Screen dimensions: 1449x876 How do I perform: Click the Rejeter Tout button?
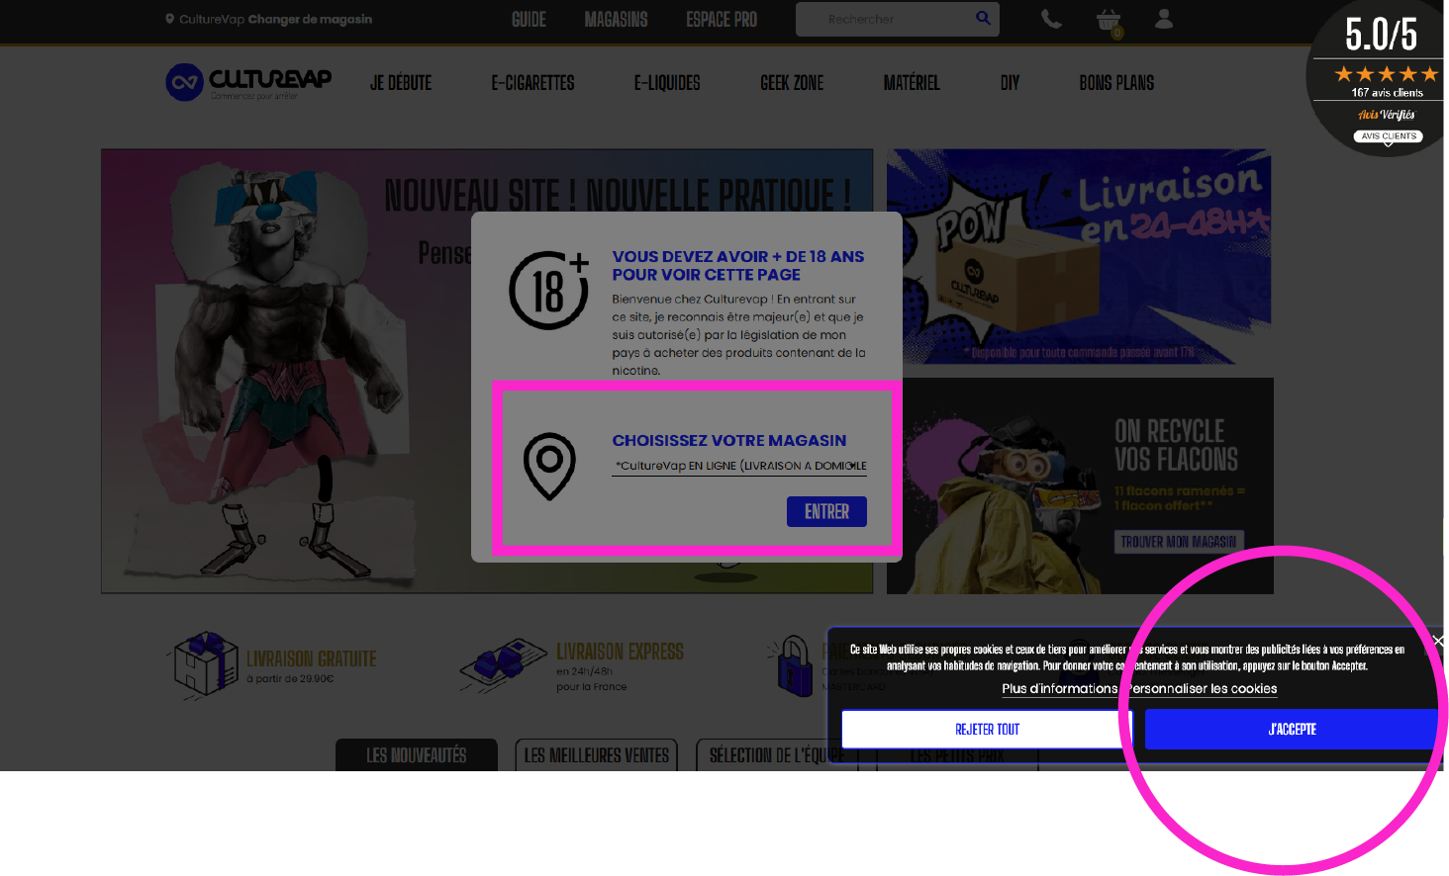[x=987, y=730]
